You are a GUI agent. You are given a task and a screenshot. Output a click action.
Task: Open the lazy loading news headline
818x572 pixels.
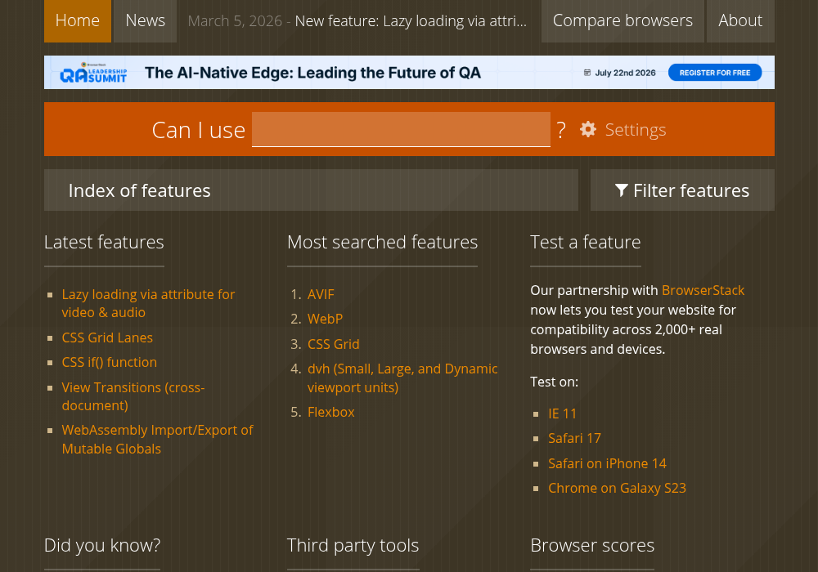pos(411,21)
